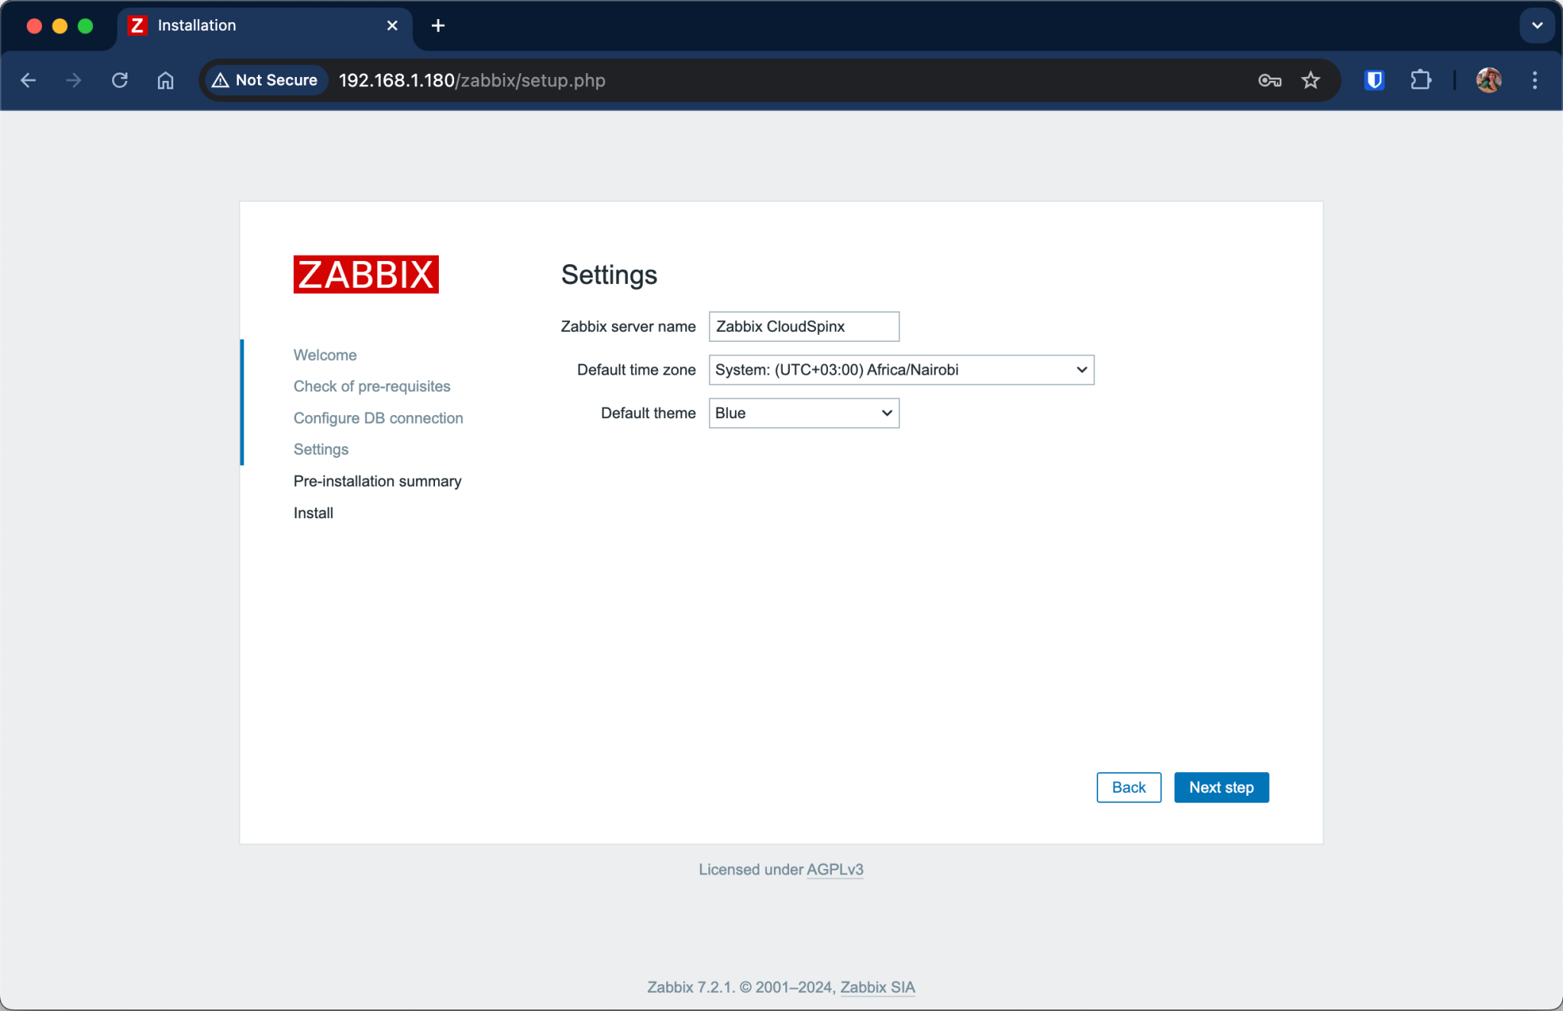Screen dimensions: 1563x1011
Task: Proceed with Next step
Action: pos(1220,787)
